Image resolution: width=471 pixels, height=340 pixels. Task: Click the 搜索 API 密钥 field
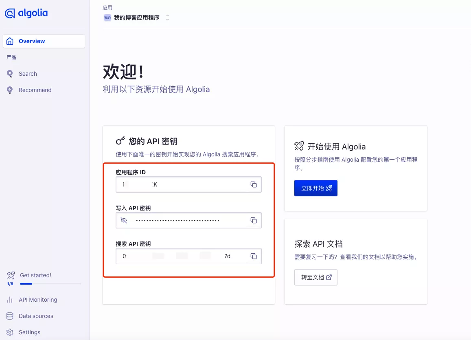188,256
